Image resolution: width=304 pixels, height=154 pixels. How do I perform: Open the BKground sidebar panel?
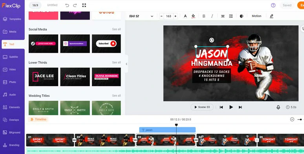12,132
